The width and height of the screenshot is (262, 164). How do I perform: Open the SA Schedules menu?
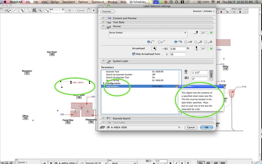pyautogui.click(x=138, y=2)
